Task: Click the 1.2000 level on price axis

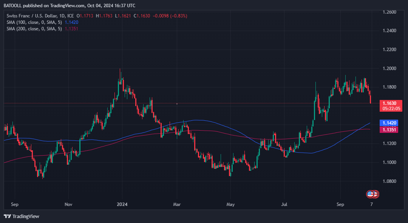Action: (x=389, y=69)
